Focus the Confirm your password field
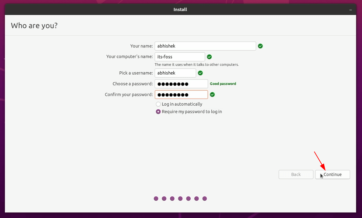Screen dimensions: 362x218 click(181, 95)
